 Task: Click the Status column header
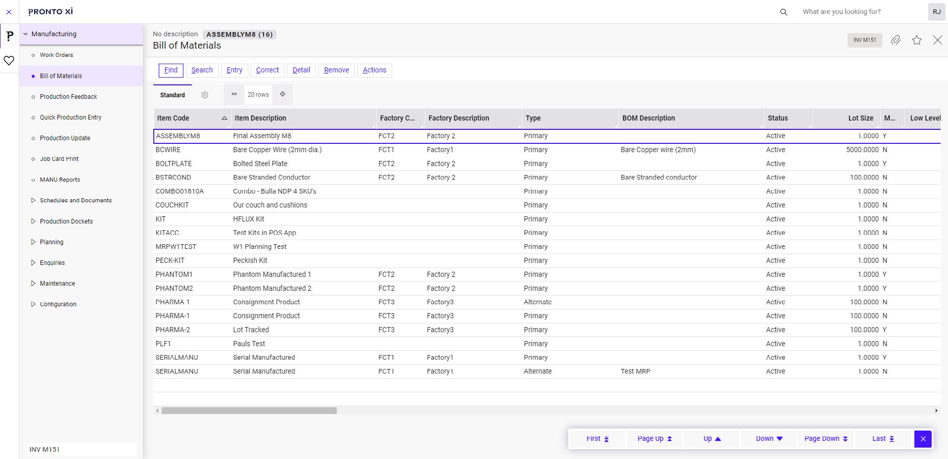[788, 118]
